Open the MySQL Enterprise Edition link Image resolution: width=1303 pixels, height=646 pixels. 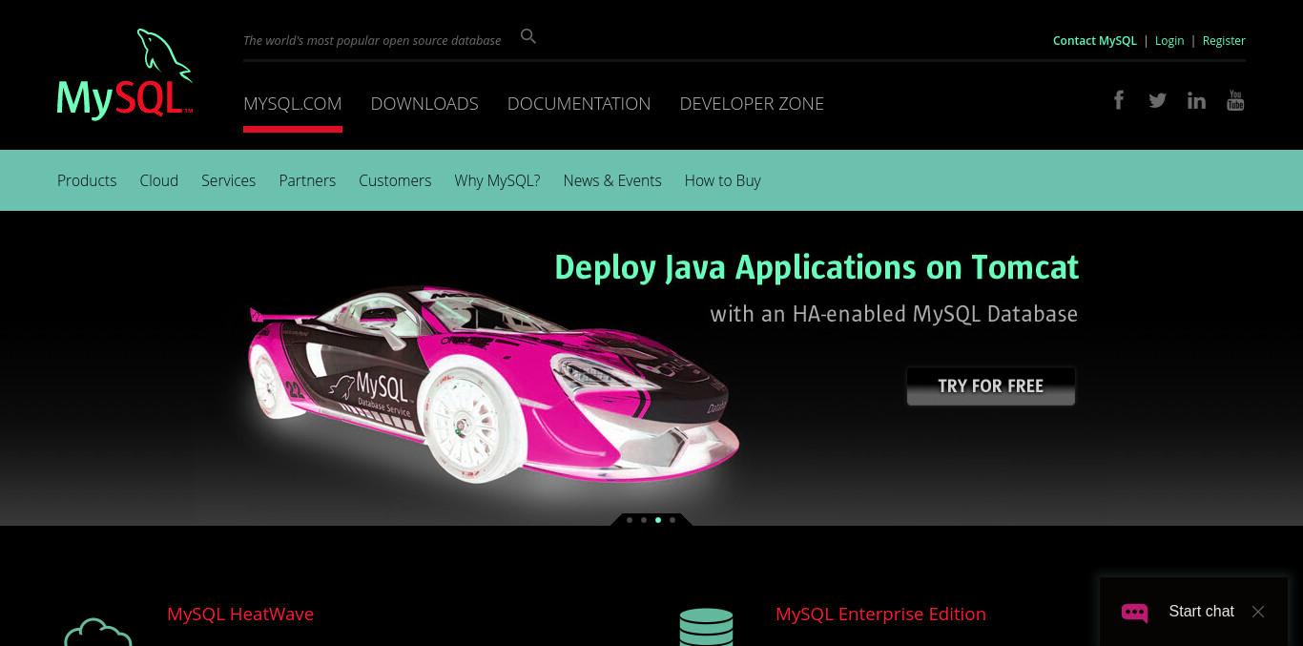tap(880, 614)
